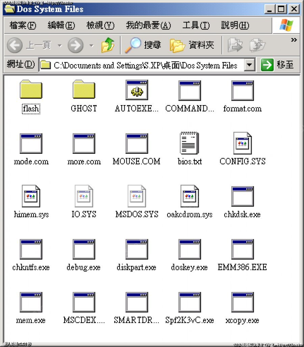Open the flash folder
The width and height of the screenshot is (304, 347).
tap(31, 90)
